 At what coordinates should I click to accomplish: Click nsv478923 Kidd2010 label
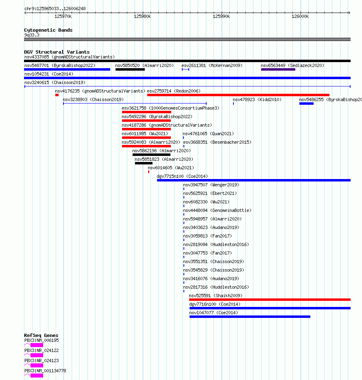[257, 99]
